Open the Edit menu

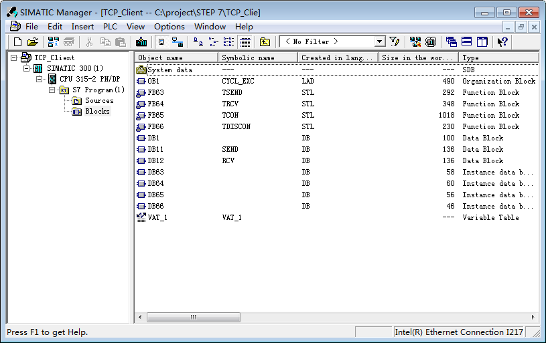click(55, 27)
